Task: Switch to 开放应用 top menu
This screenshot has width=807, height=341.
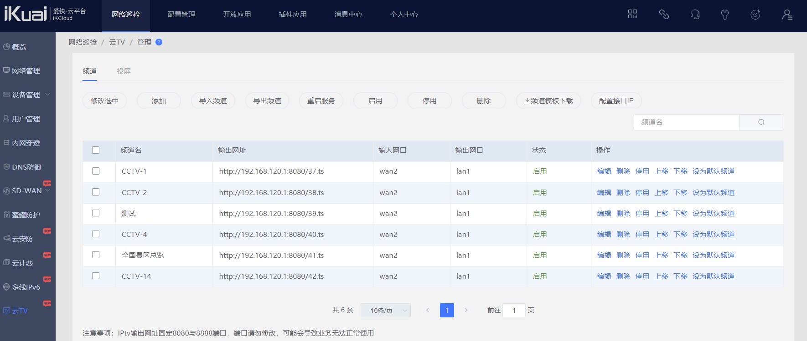Action: coord(237,15)
